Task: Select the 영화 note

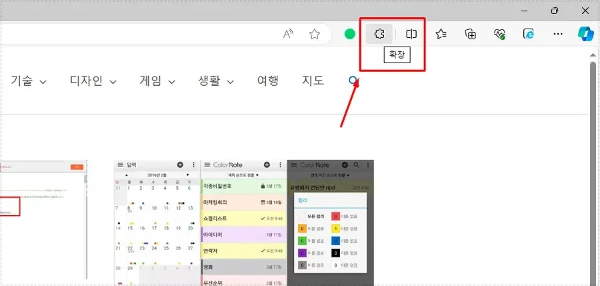Action: point(243,267)
